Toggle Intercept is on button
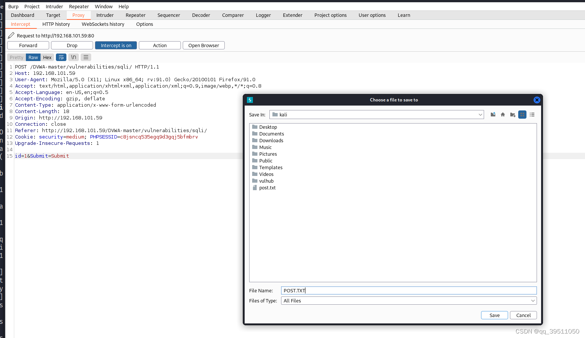The image size is (585, 338). [116, 45]
